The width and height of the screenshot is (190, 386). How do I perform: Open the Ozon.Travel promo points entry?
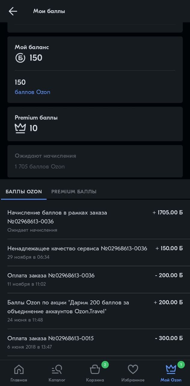[95, 311]
